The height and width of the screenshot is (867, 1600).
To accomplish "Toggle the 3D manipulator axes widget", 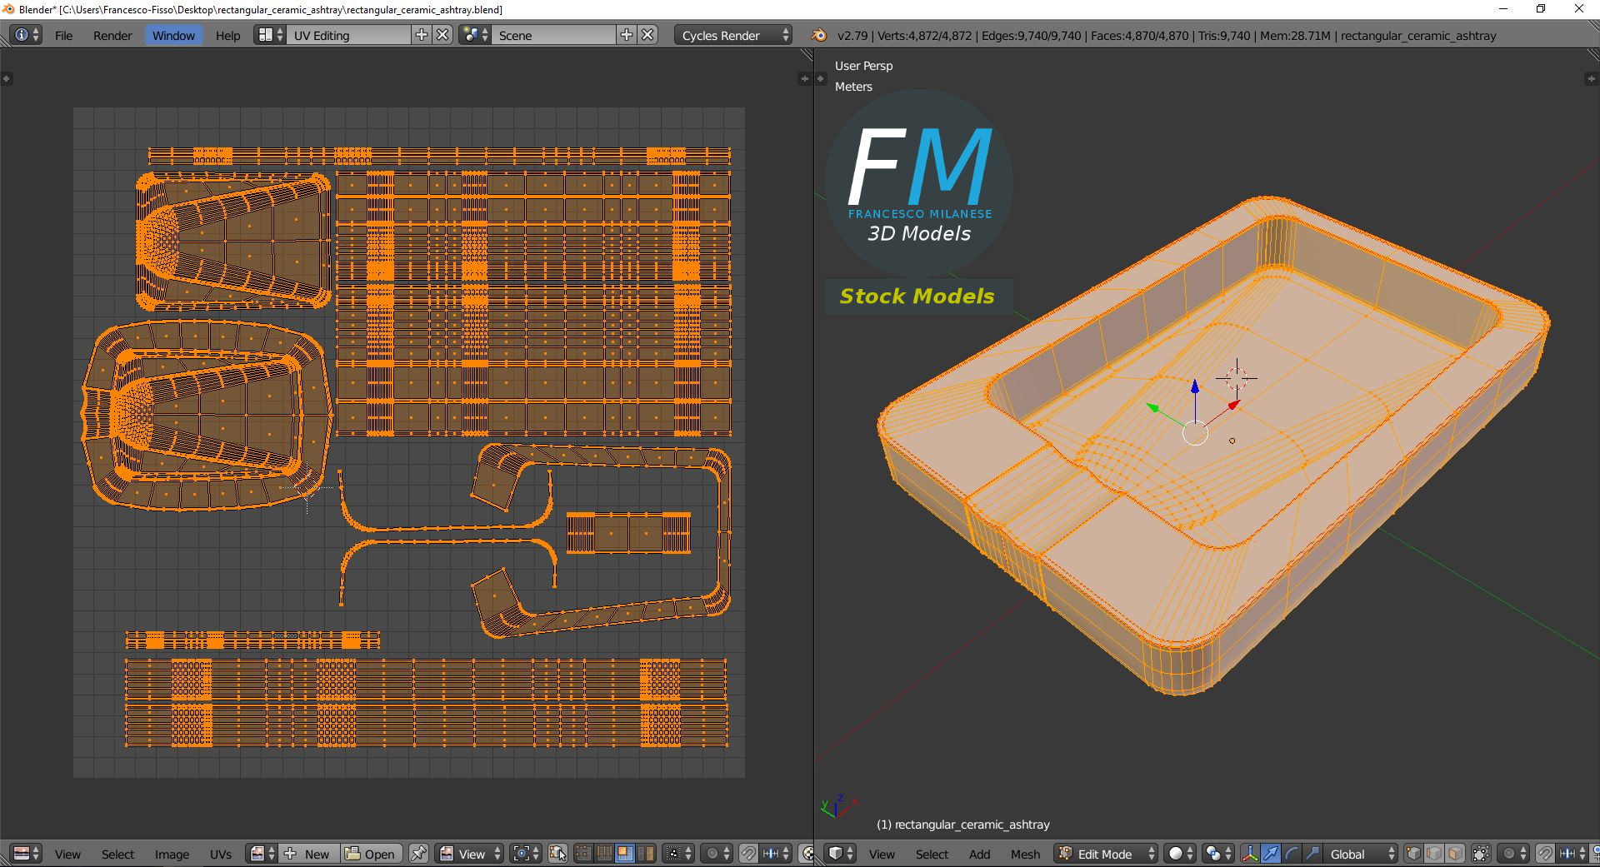I will 1249,854.
